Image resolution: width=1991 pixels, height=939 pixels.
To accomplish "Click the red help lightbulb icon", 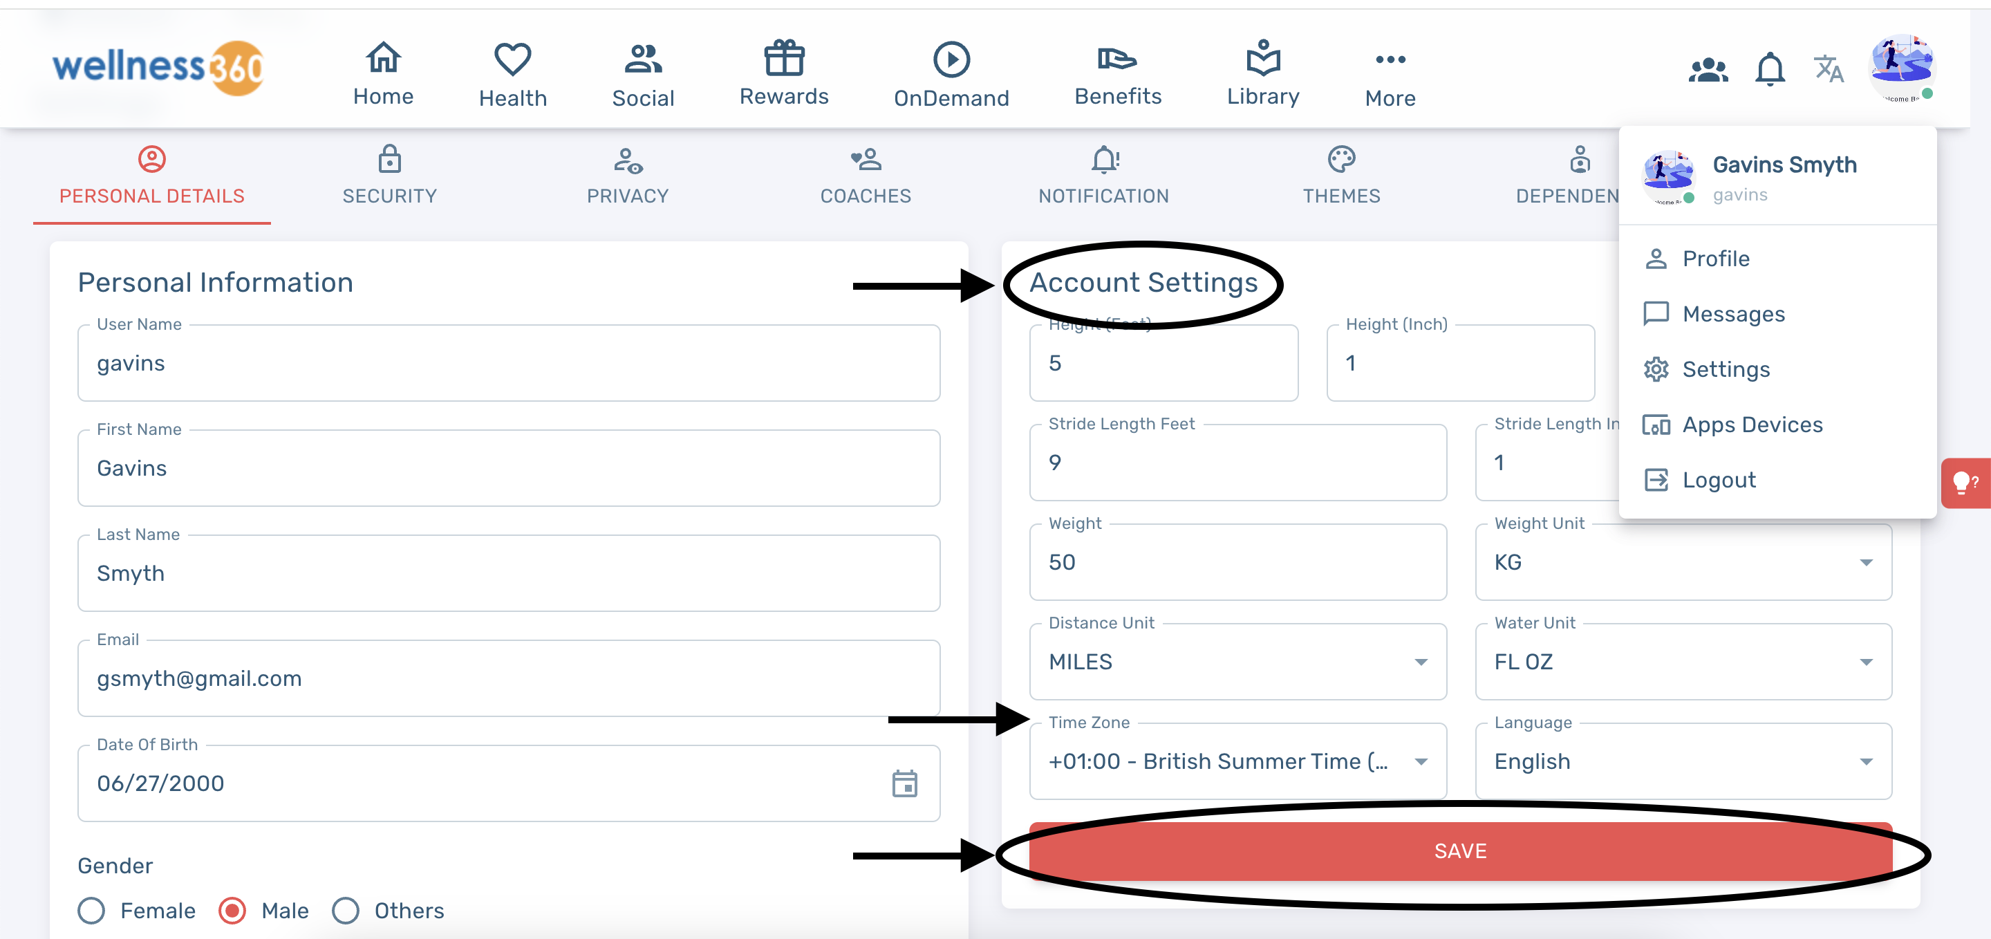I will coord(1964,484).
